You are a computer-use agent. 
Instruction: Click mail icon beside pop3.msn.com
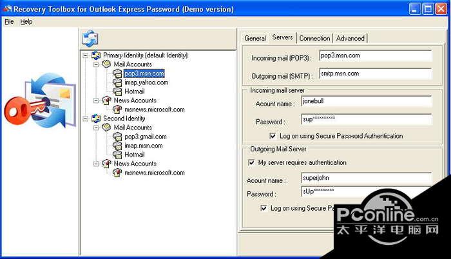coord(117,73)
